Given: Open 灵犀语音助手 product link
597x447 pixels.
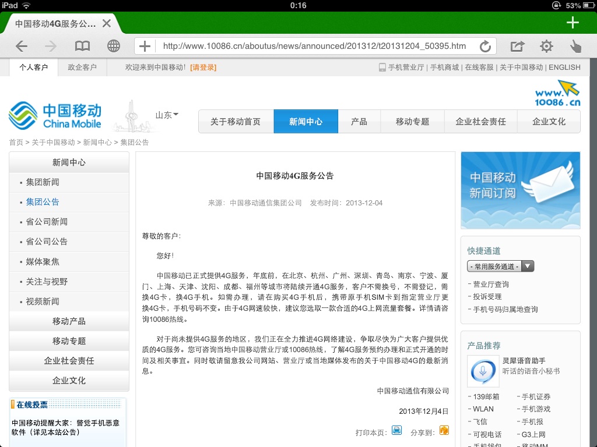Looking at the screenshot, I should pos(524,361).
